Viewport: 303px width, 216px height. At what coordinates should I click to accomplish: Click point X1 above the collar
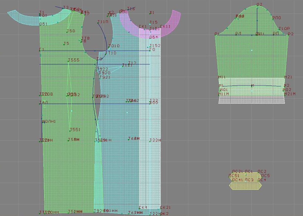pyautogui.click(x=150, y=13)
